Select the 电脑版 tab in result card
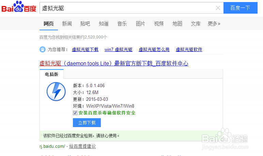263x156 pixels. click(x=52, y=74)
